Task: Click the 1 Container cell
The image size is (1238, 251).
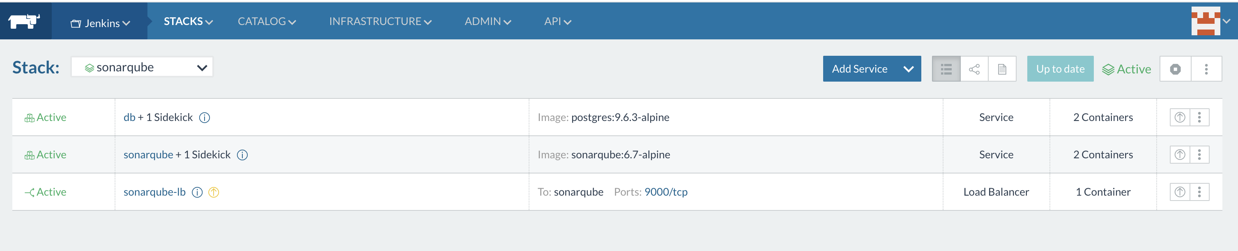Action: (x=1103, y=192)
